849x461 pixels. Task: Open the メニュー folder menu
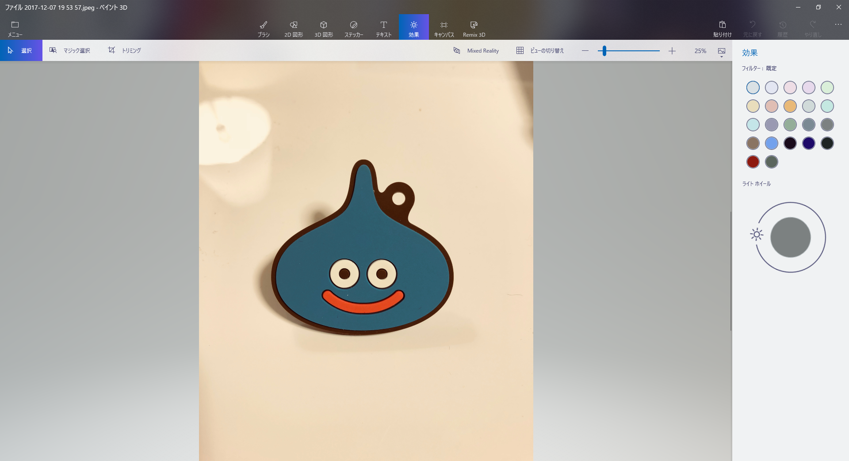point(15,28)
